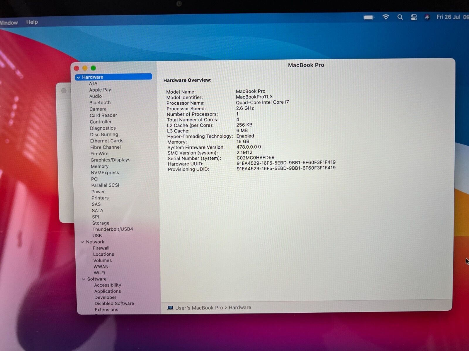469x351 pixels.
Task: Check battery status icon in menu bar
Action: click(x=369, y=17)
